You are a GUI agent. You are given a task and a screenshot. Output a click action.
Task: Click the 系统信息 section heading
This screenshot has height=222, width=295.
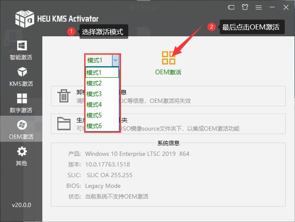(168, 143)
